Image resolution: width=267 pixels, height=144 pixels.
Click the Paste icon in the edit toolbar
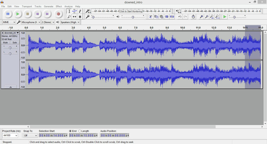pos(161,17)
